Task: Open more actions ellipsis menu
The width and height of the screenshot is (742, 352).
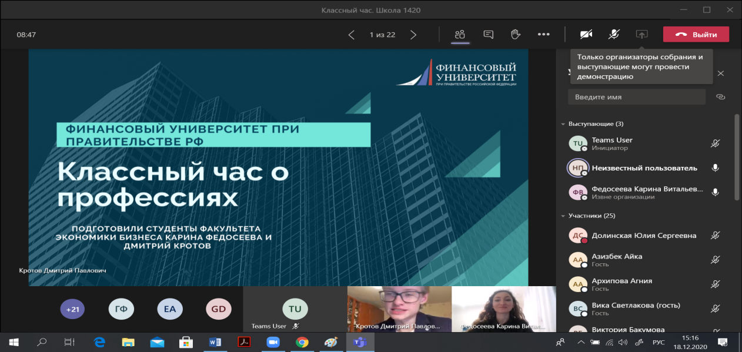Action: 543,34
